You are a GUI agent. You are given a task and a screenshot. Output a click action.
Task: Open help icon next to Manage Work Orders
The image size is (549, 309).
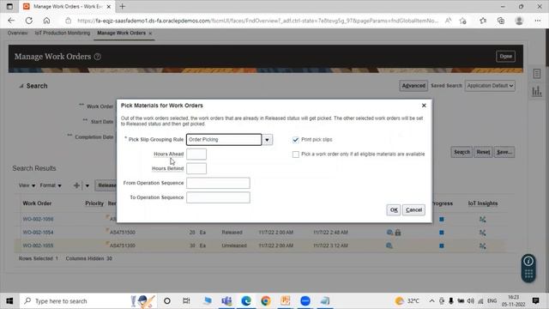coord(98,57)
